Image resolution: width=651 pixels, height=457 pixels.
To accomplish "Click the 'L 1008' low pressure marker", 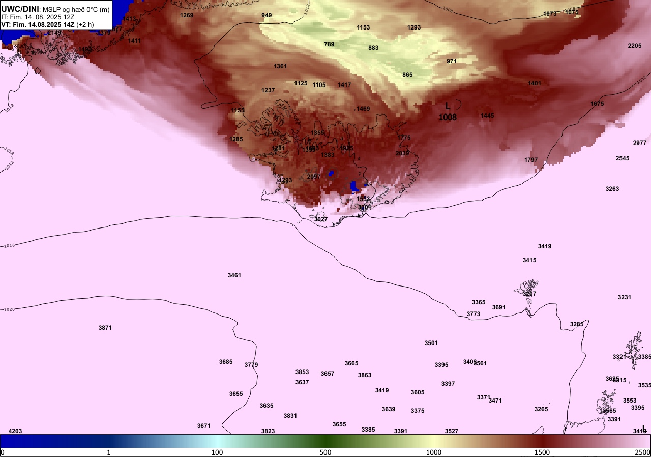I will coord(448,111).
